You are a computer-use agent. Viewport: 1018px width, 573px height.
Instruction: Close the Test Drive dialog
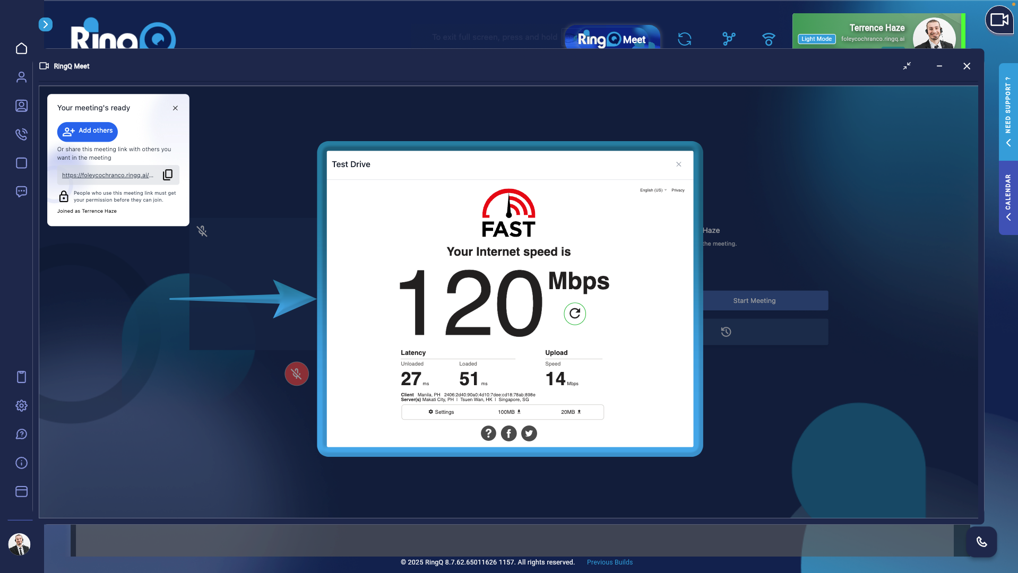tap(679, 164)
